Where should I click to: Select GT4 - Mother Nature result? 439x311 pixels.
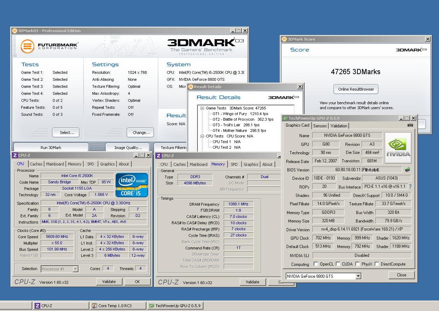pos(239,130)
